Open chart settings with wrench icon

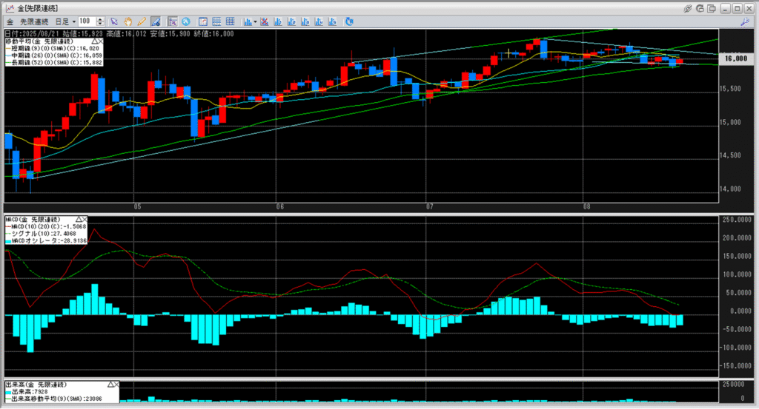tap(743, 21)
